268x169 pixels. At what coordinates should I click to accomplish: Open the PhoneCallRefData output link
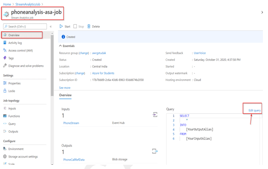point(74,160)
